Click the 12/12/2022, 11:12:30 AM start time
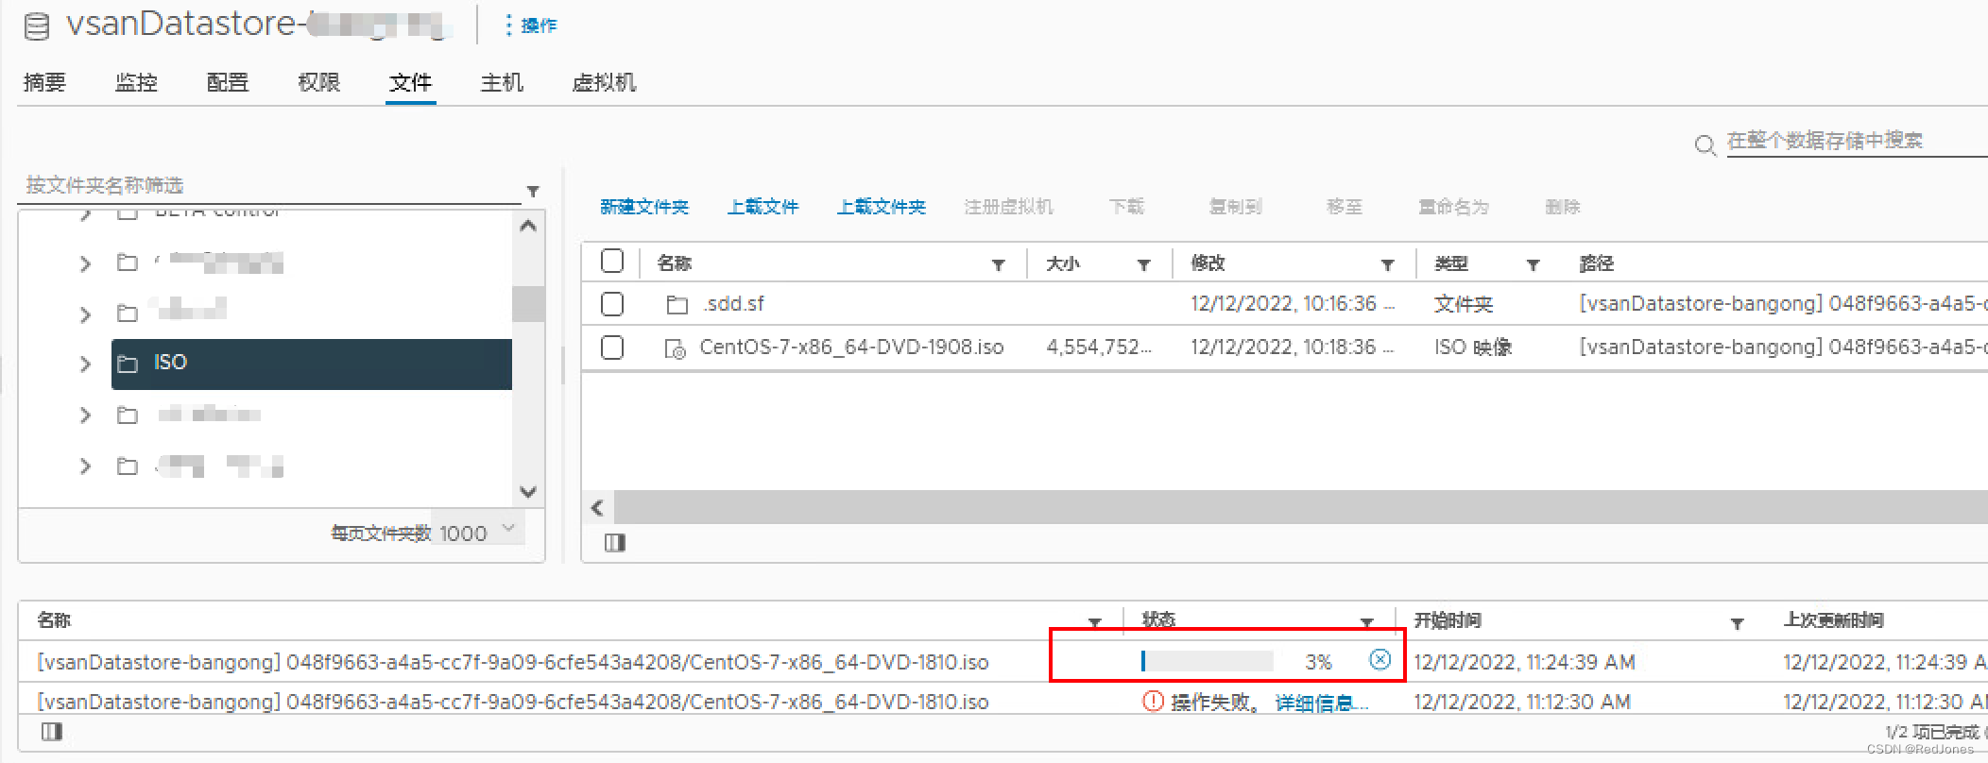The width and height of the screenshot is (1988, 763). coord(1522,702)
